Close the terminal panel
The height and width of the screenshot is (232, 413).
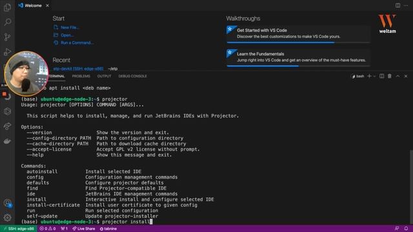406,76
